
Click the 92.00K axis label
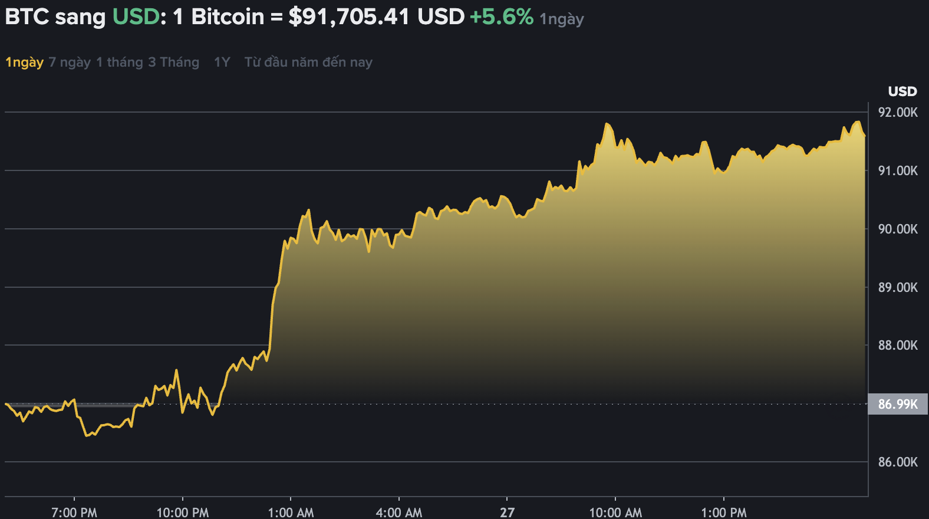pos(898,111)
